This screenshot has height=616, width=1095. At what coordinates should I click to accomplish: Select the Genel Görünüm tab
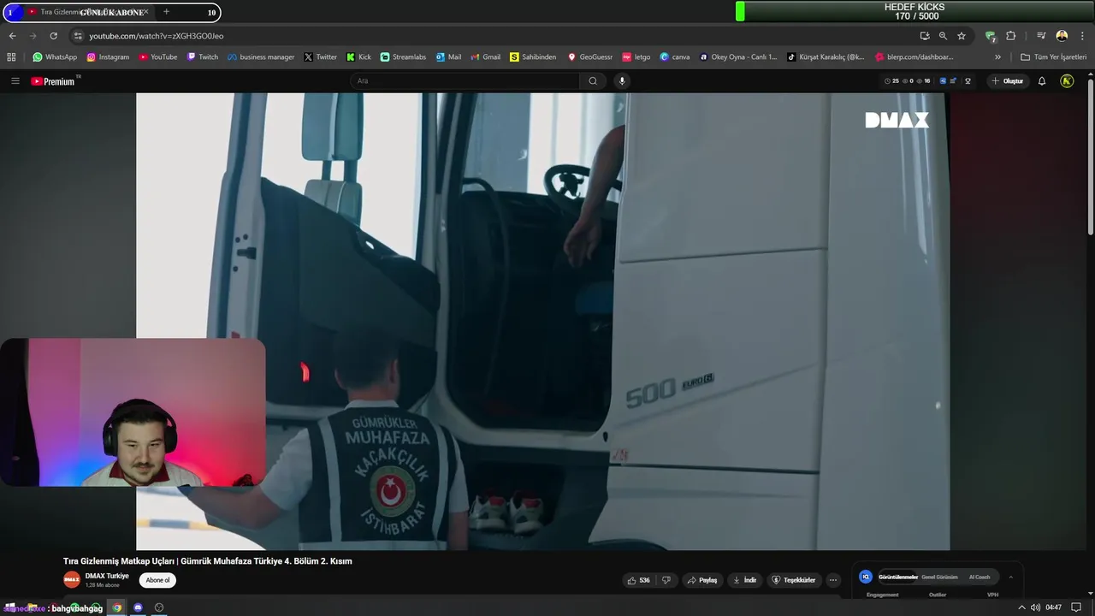(939, 577)
